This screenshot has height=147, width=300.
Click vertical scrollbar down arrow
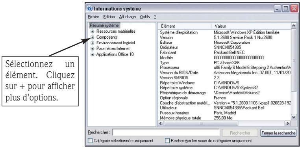coord(293,117)
